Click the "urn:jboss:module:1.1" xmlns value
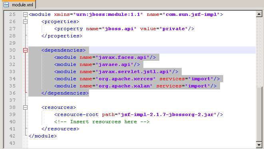 coord(108,15)
